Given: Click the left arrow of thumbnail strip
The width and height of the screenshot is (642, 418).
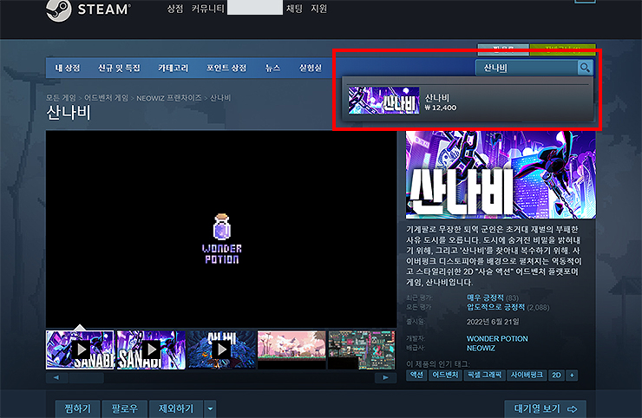Looking at the screenshot, I should [56, 377].
